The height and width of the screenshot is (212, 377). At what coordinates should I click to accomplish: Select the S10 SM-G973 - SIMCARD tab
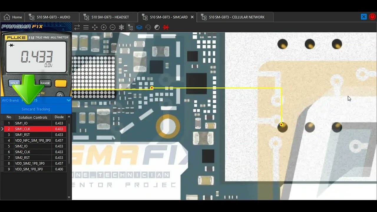(167, 17)
